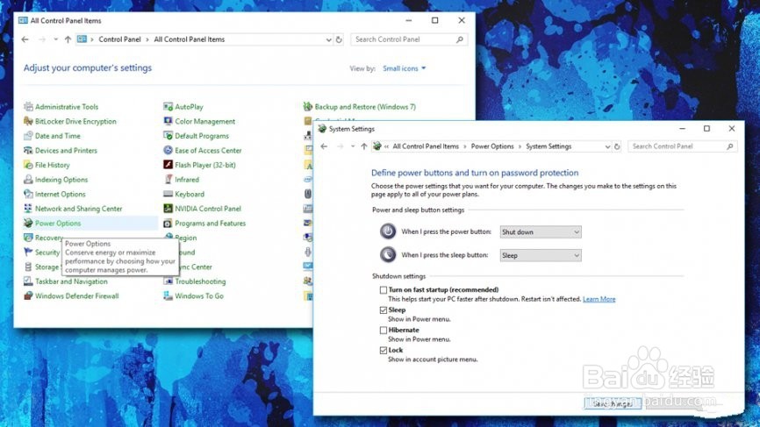Expand address history in System Settings window
Viewport: 760px width, 427px height.
point(607,146)
